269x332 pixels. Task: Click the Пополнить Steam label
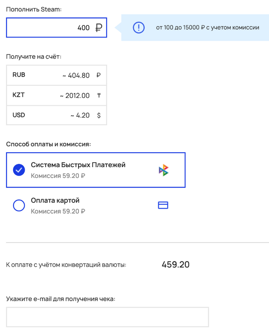(x=34, y=9)
